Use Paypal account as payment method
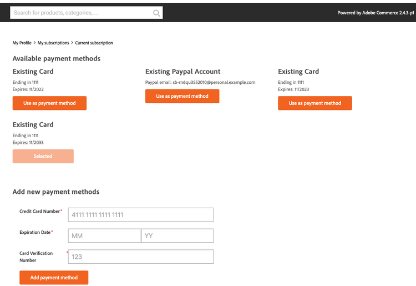Image resolution: width=416 pixels, height=286 pixels. coord(182,96)
